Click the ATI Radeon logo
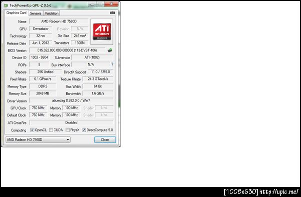The image size is (301, 197). click(102, 31)
